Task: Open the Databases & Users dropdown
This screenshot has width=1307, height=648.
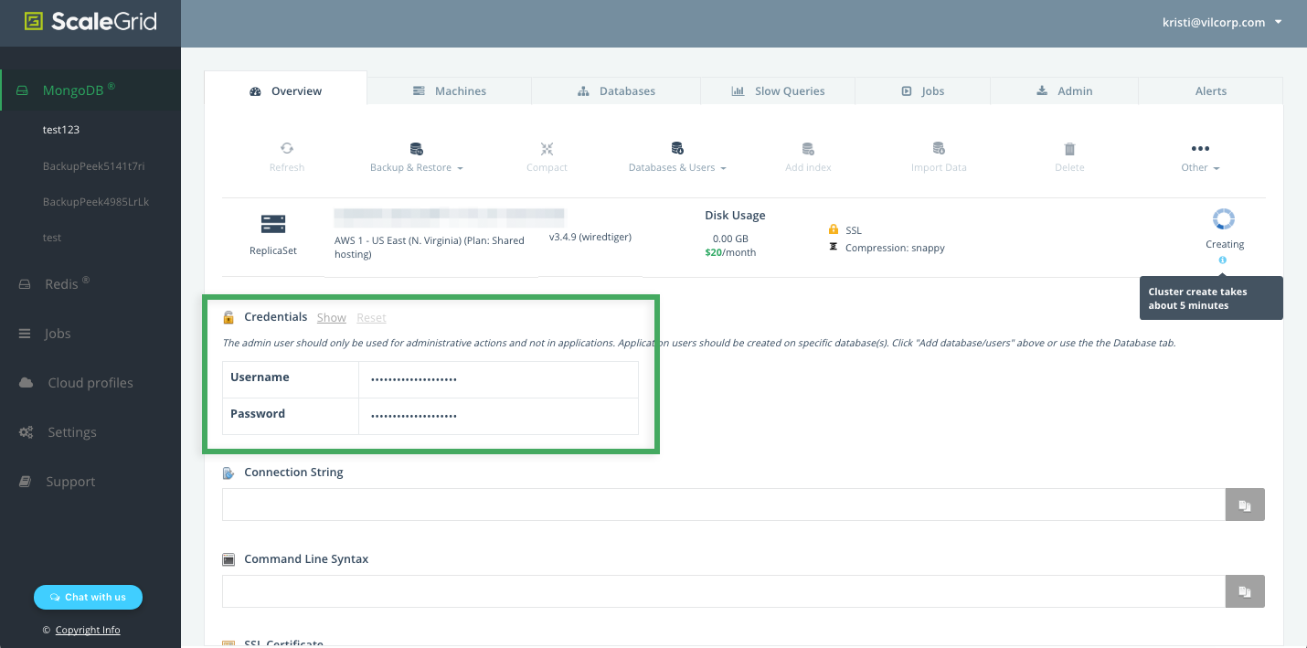Action: point(677,167)
